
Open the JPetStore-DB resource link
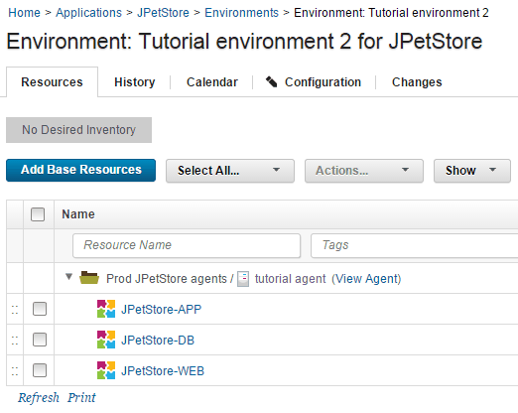(158, 340)
